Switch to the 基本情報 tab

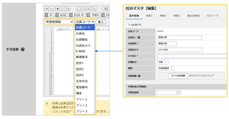tap(134, 16)
